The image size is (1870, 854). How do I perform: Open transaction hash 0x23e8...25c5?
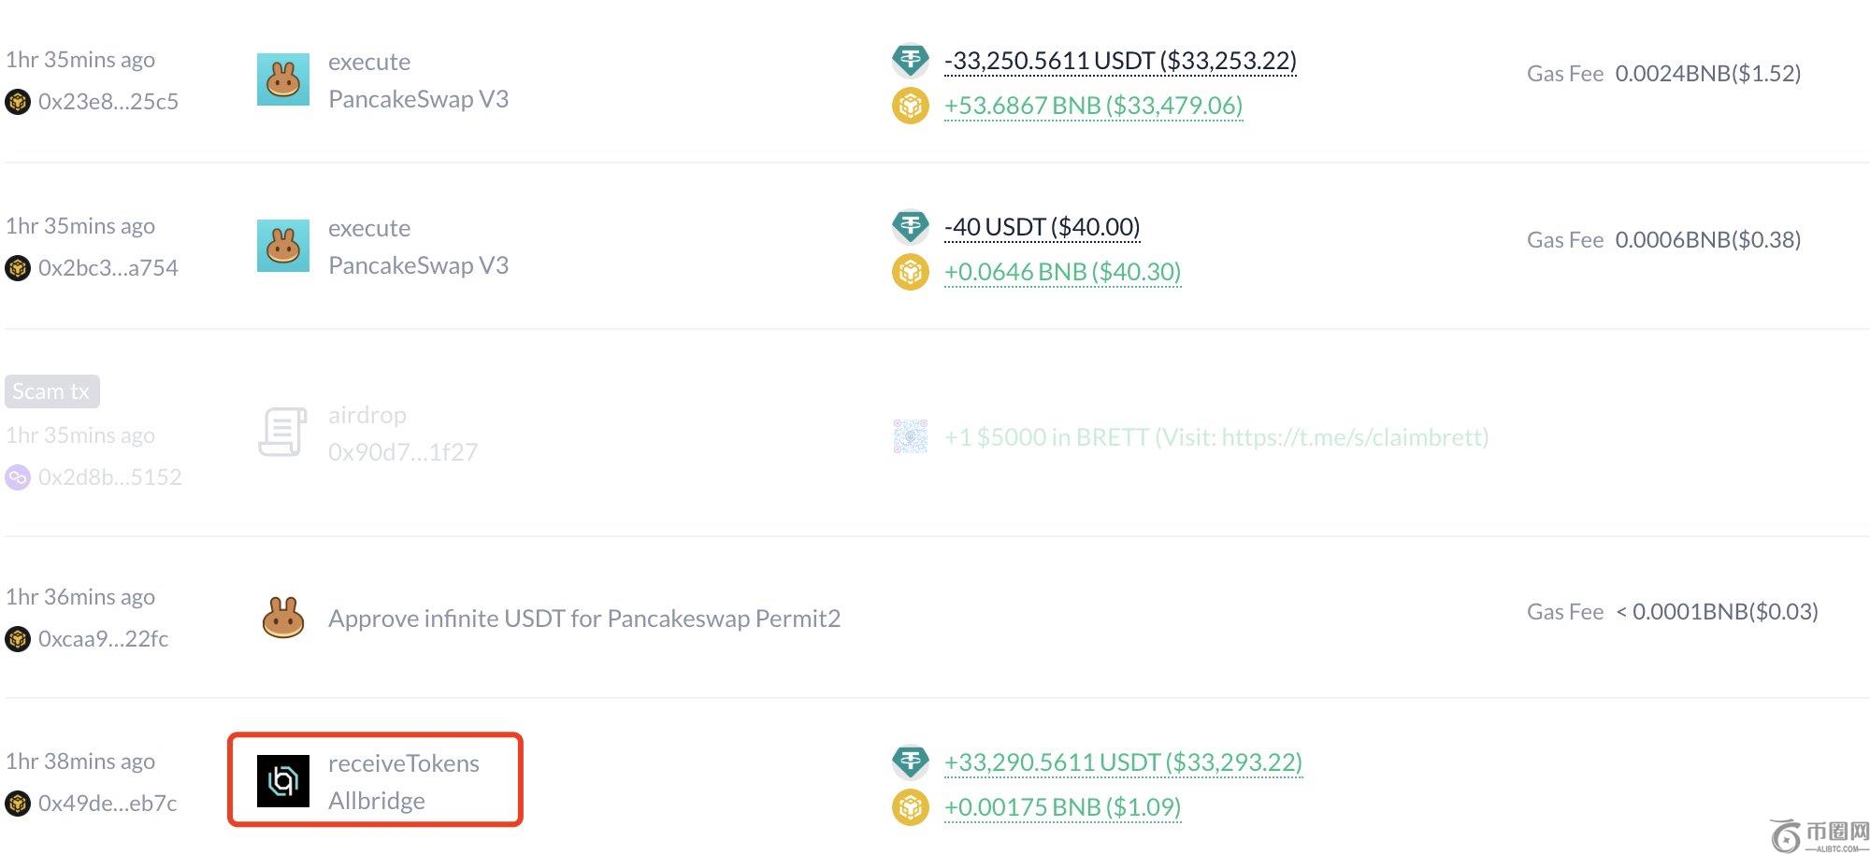tap(108, 101)
